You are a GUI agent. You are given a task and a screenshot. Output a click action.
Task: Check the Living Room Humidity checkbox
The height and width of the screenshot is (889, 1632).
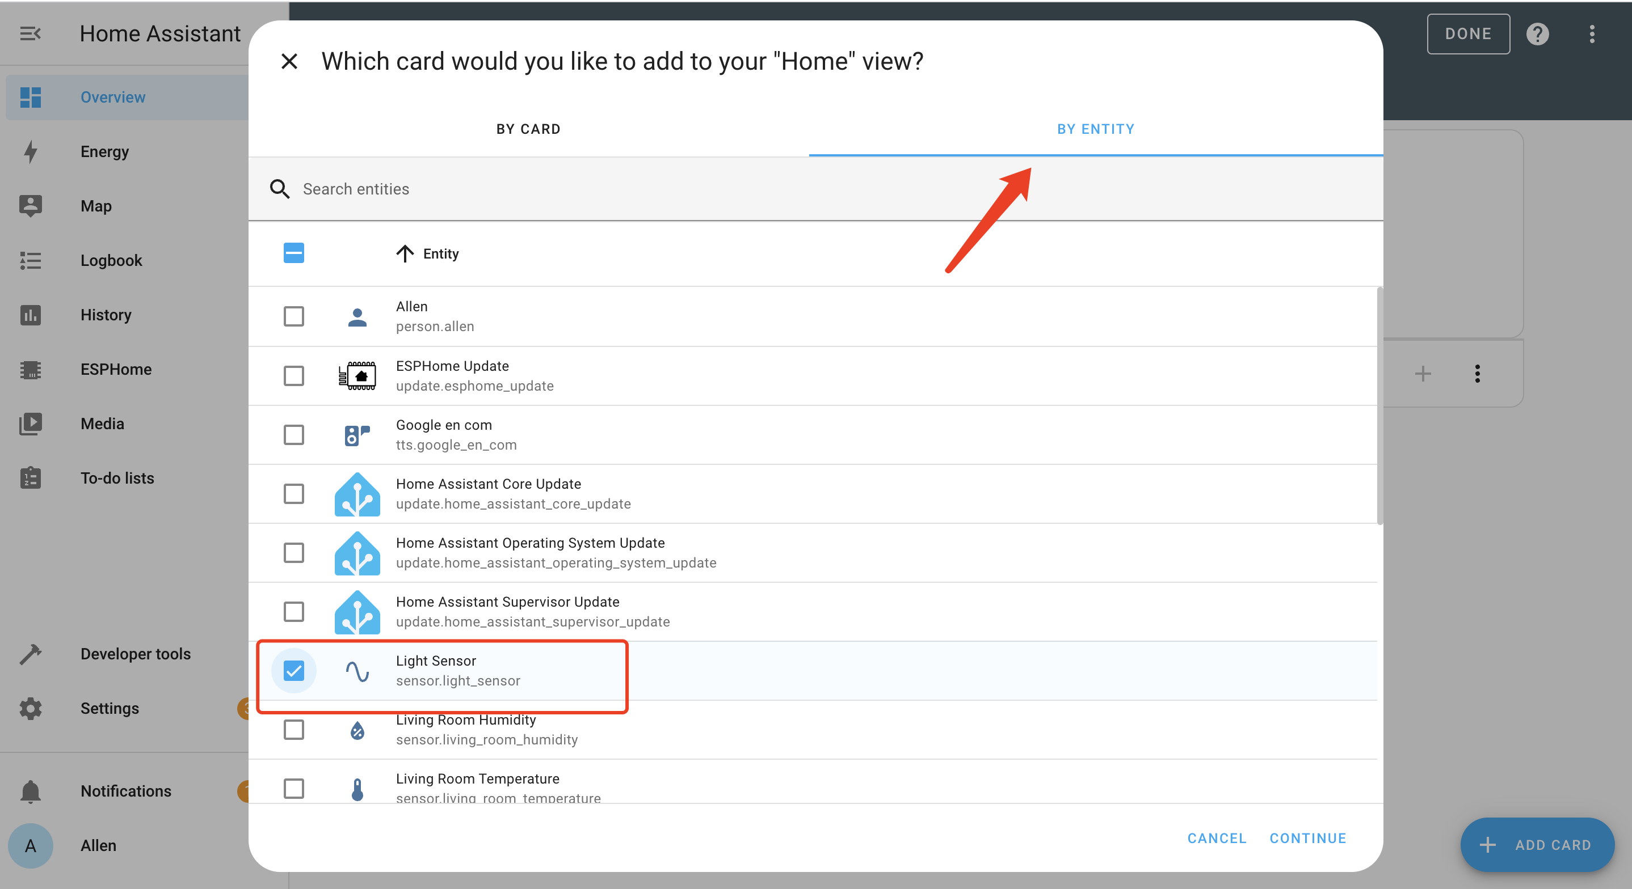[x=293, y=730]
